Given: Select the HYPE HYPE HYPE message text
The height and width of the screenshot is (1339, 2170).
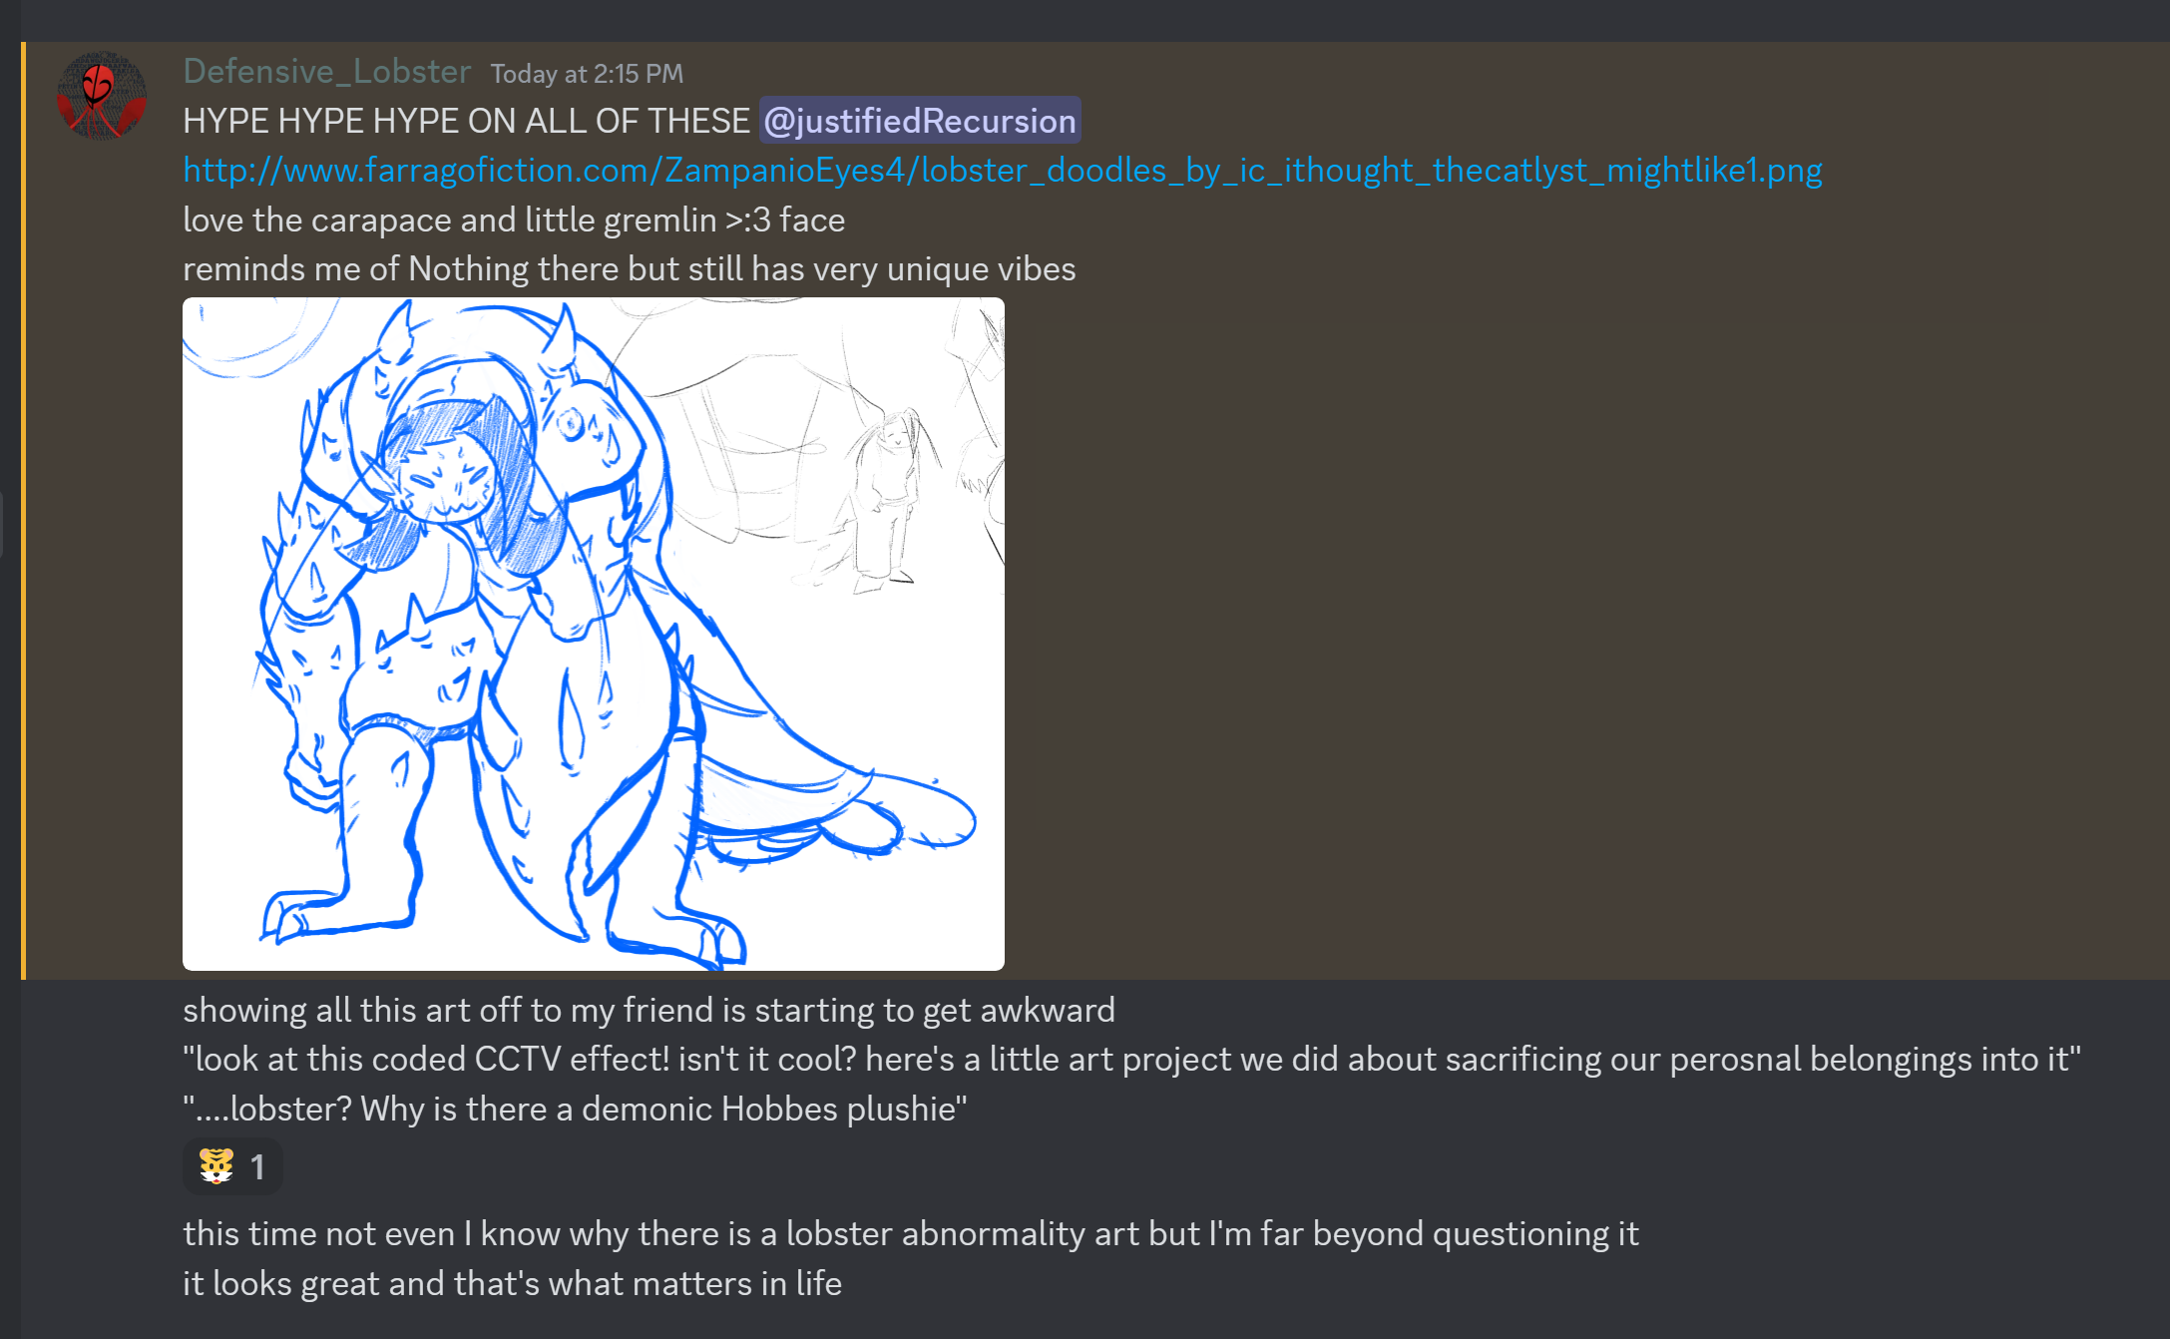Looking at the screenshot, I should (x=466, y=121).
